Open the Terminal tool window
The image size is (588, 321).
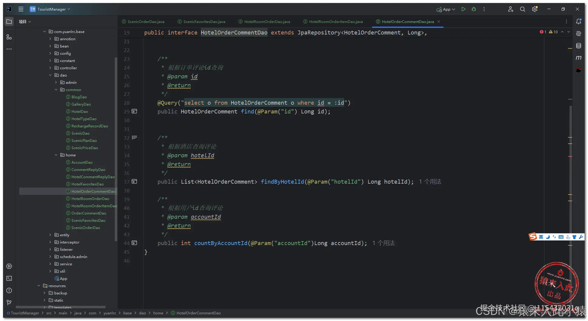9,278
